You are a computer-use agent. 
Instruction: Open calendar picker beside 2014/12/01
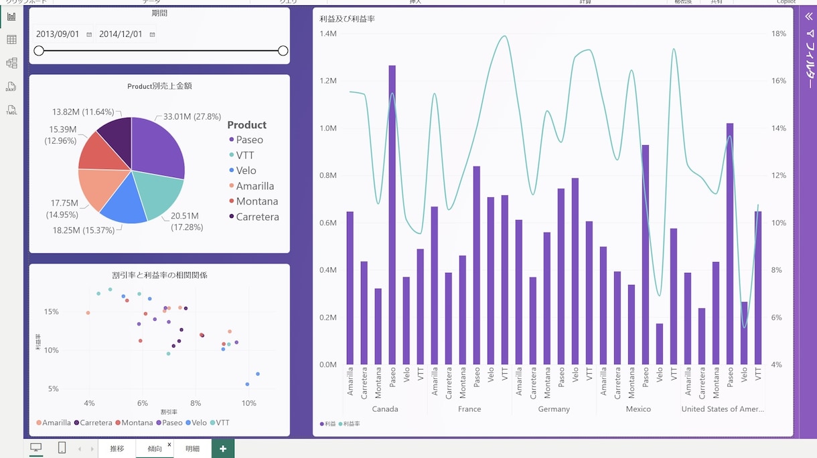pyautogui.click(x=152, y=35)
